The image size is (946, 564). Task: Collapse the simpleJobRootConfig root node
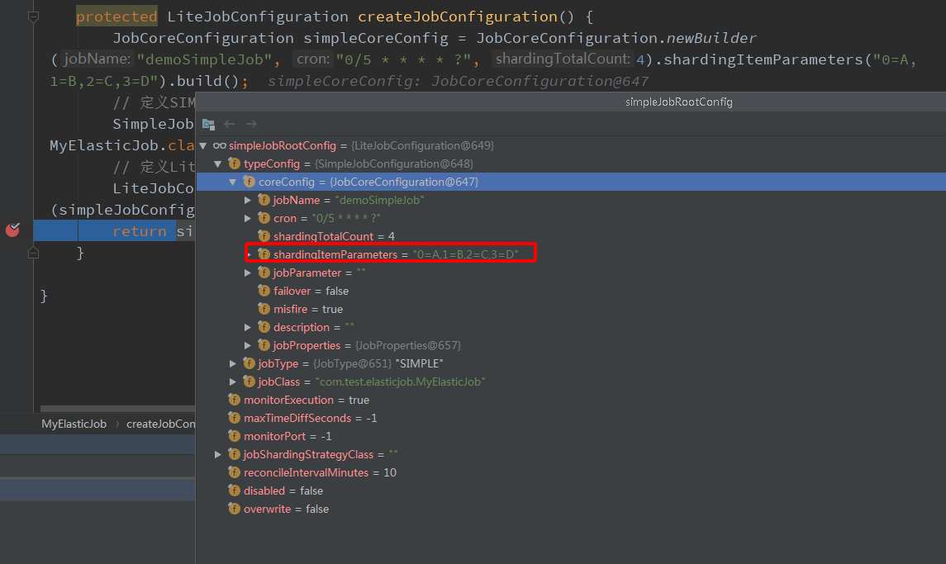(203, 145)
